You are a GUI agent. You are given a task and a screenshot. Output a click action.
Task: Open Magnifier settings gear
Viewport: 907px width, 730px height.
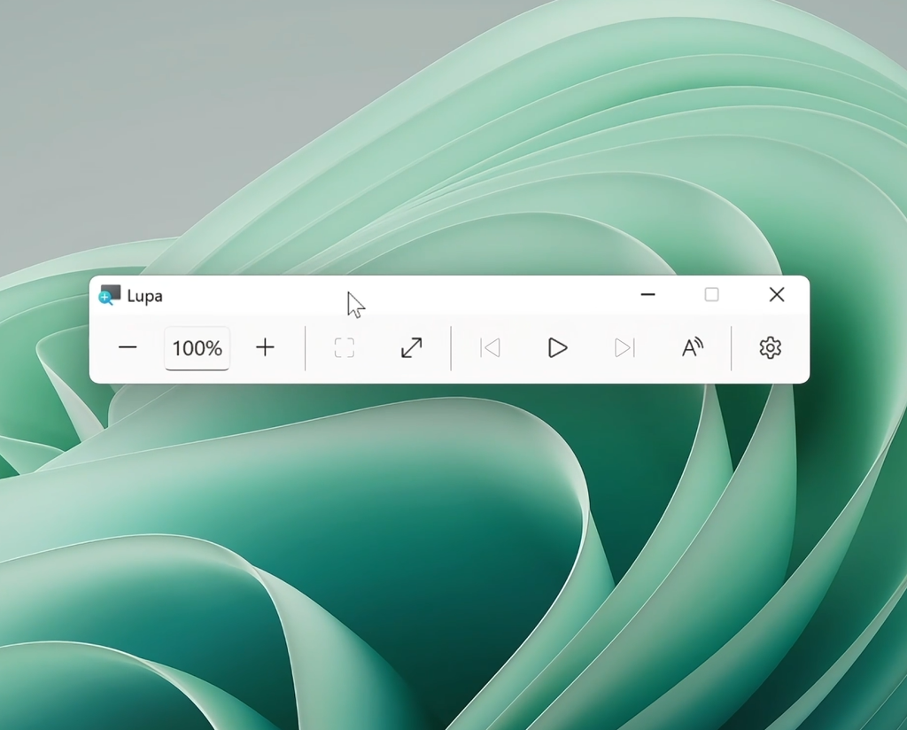click(770, 348)
